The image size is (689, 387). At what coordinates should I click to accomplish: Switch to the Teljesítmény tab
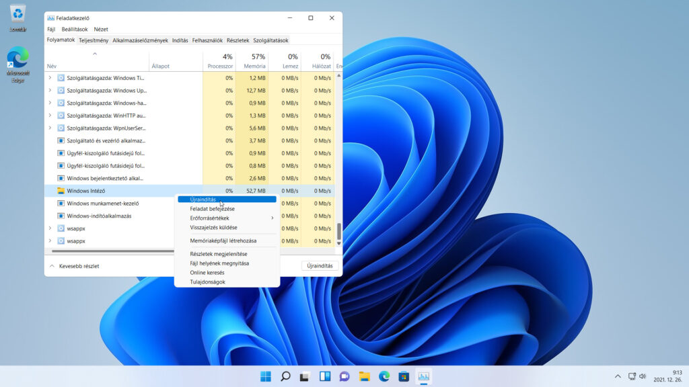tap(94, 40)
